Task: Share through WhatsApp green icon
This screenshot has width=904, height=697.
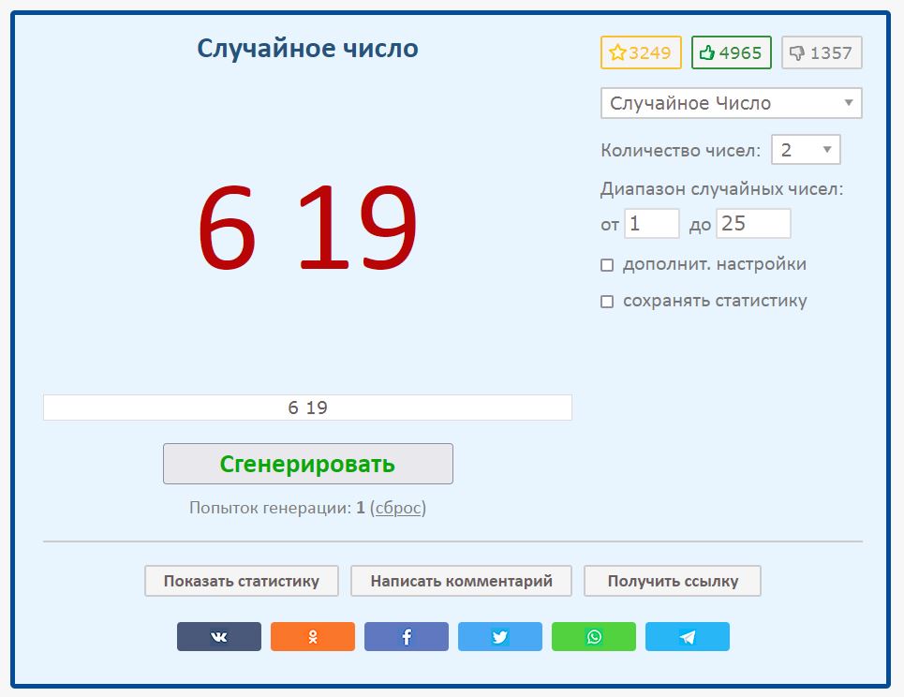Action: coord(593,637)
